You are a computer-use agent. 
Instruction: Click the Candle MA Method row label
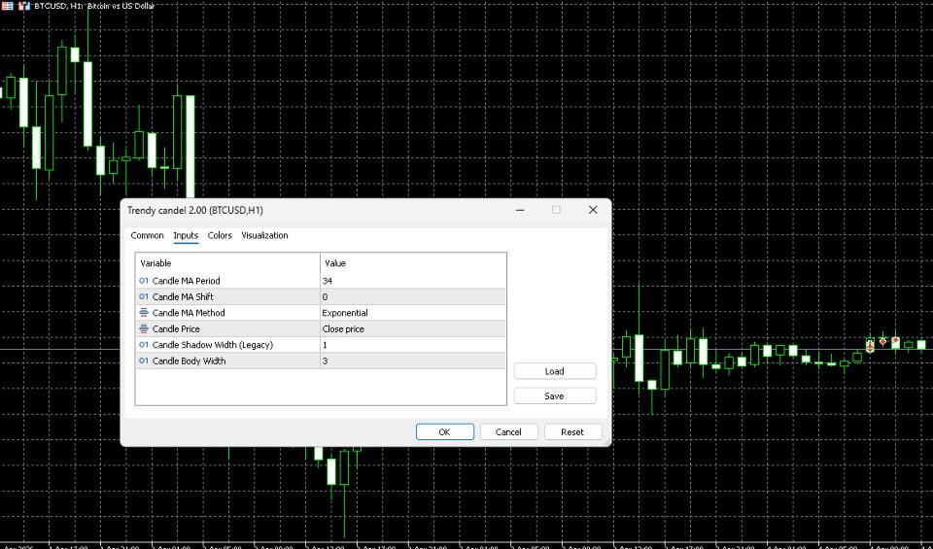pos(189,313)
